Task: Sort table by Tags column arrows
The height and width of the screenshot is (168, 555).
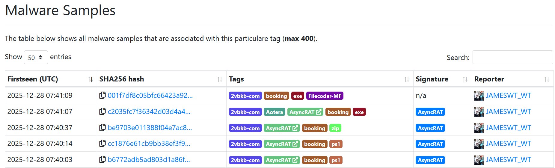Action: 406,79
